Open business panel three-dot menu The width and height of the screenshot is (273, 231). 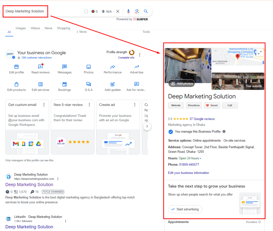point(140,55)
